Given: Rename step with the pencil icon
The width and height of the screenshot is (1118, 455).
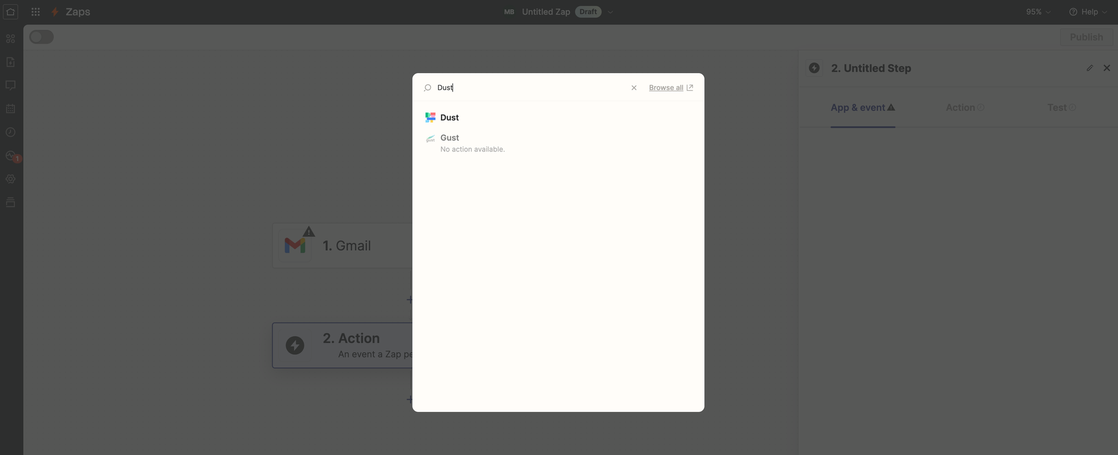Looking at the screenshot, I should click(x=1089, y=68).
